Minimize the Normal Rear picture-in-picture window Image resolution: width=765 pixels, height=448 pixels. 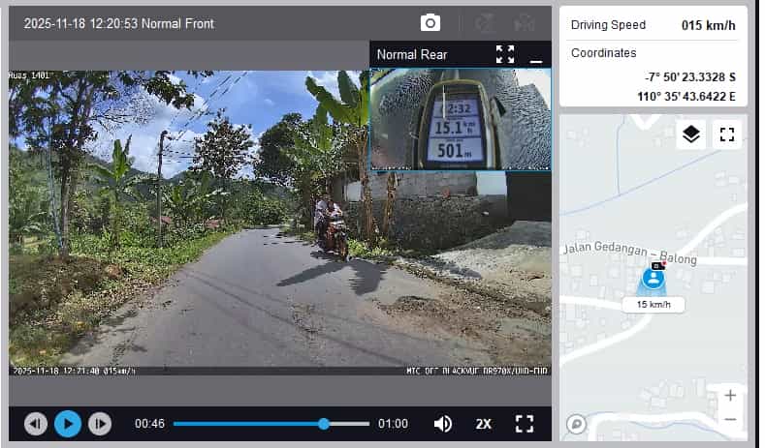[535, 57]
